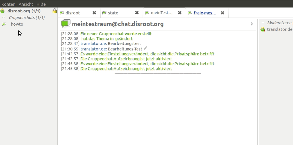293x145 pixels.
Task: Click the pencil edit icon after Bearbeitungs-Test
Action: tap(145, 48)
